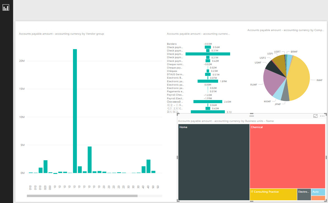
Task: Click the JPMF gray pie slice
Action: pos(285,96)
